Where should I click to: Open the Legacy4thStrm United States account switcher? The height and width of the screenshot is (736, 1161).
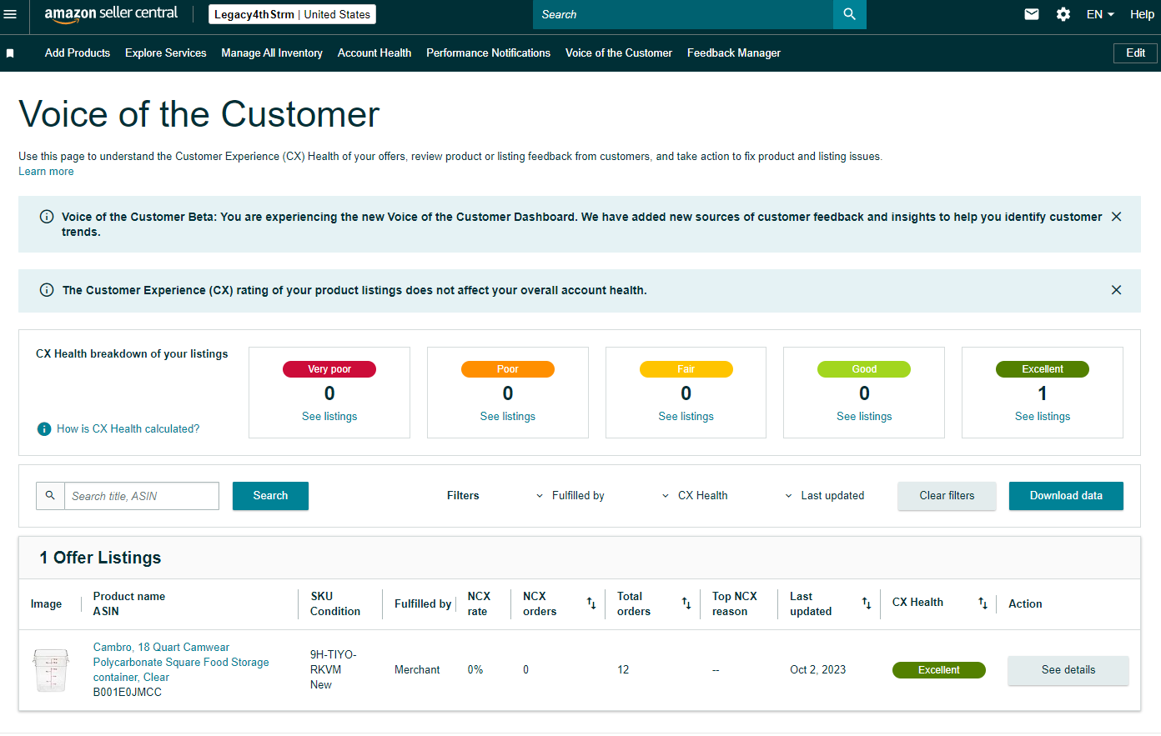292,14
